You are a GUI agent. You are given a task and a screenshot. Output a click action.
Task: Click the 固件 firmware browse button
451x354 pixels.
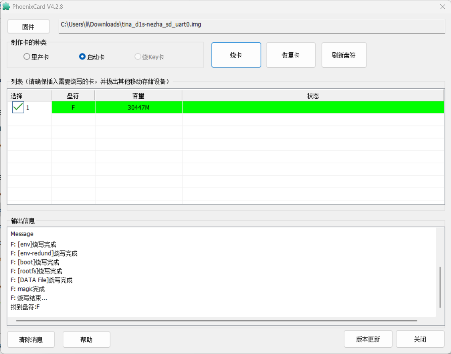pos(29,27)
